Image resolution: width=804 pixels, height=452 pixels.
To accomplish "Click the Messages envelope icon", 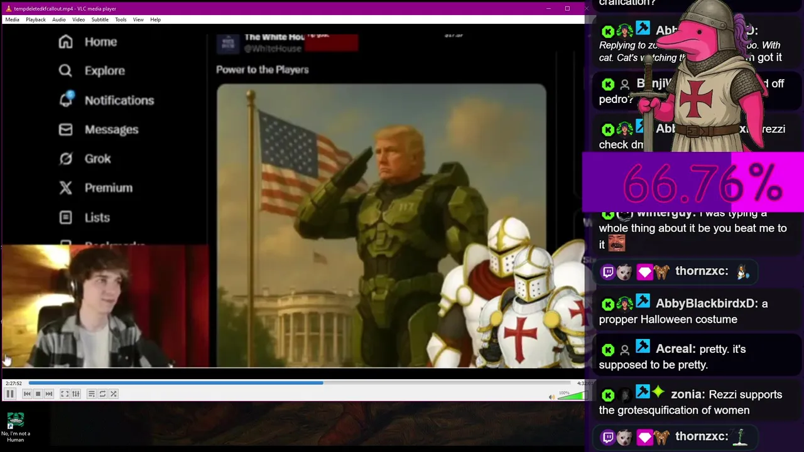I will (x=65, y=129).
